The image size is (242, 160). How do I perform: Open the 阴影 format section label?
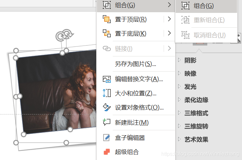pyautogui.click(x=190, y=60)
